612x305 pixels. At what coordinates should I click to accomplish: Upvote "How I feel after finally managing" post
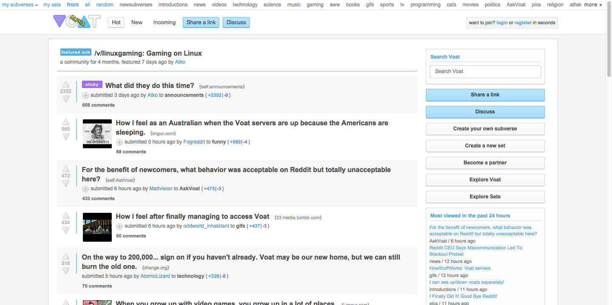(66, 215)
